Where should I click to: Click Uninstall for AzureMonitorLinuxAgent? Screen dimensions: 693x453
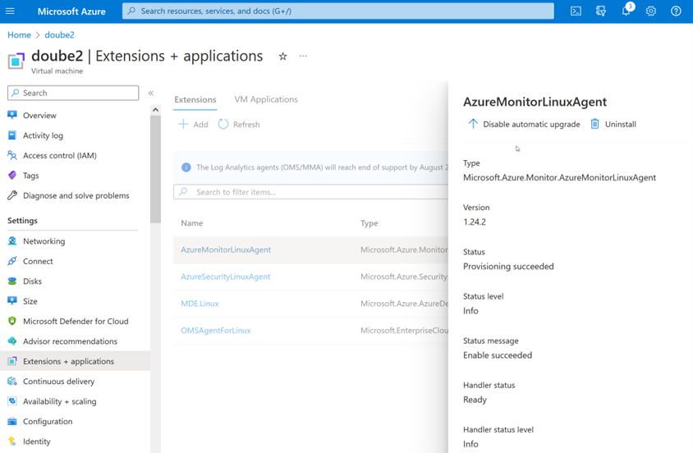[x=613, y=124]
